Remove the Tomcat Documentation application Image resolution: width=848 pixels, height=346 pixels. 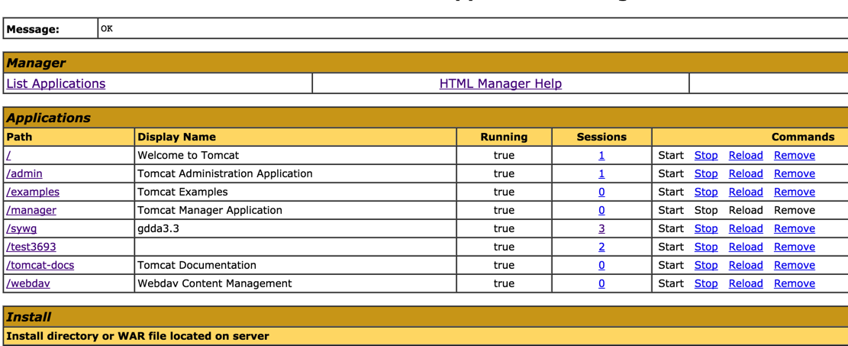point(795,265)
